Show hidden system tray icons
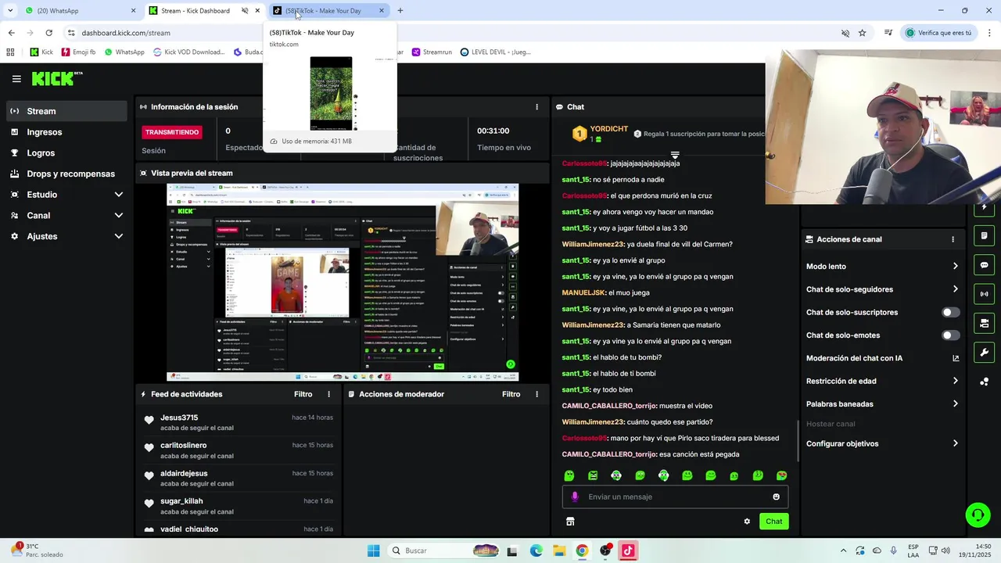 843,550
